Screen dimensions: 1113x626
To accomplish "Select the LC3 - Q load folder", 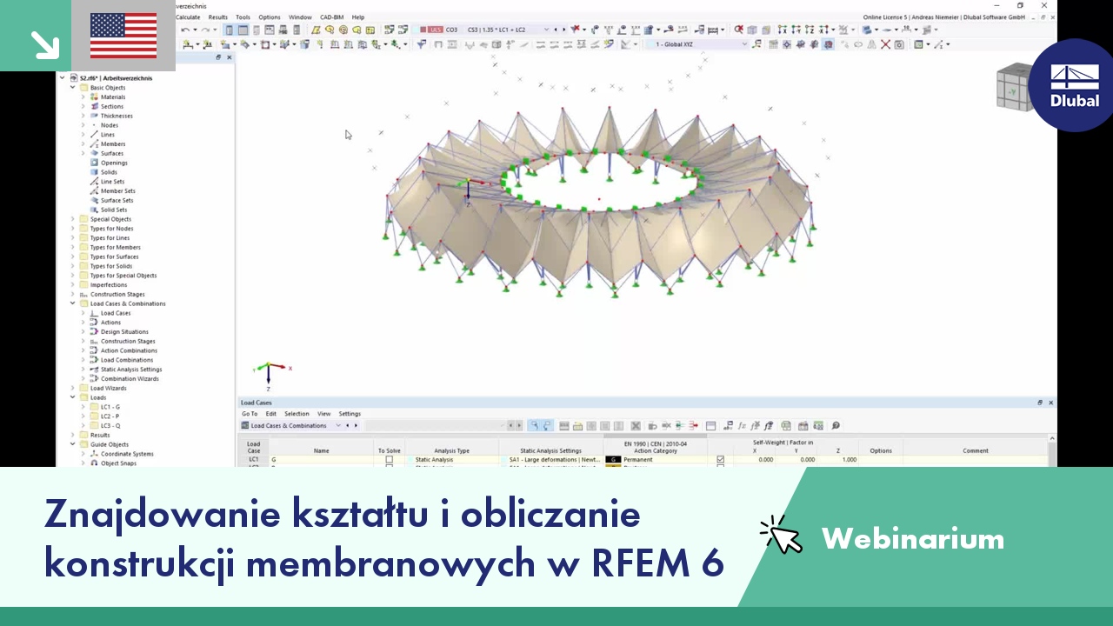I will pyautogui.click(x=110, y=426).
